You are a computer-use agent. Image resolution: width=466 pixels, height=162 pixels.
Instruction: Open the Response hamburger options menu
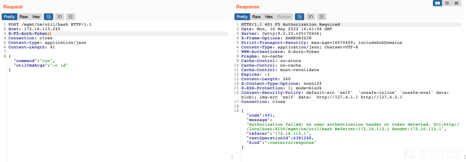coord(321,17)
